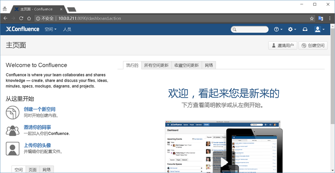This screenshot has height=173, width=335.
Task: Open the settings gear menu
Action: point(292,29)
